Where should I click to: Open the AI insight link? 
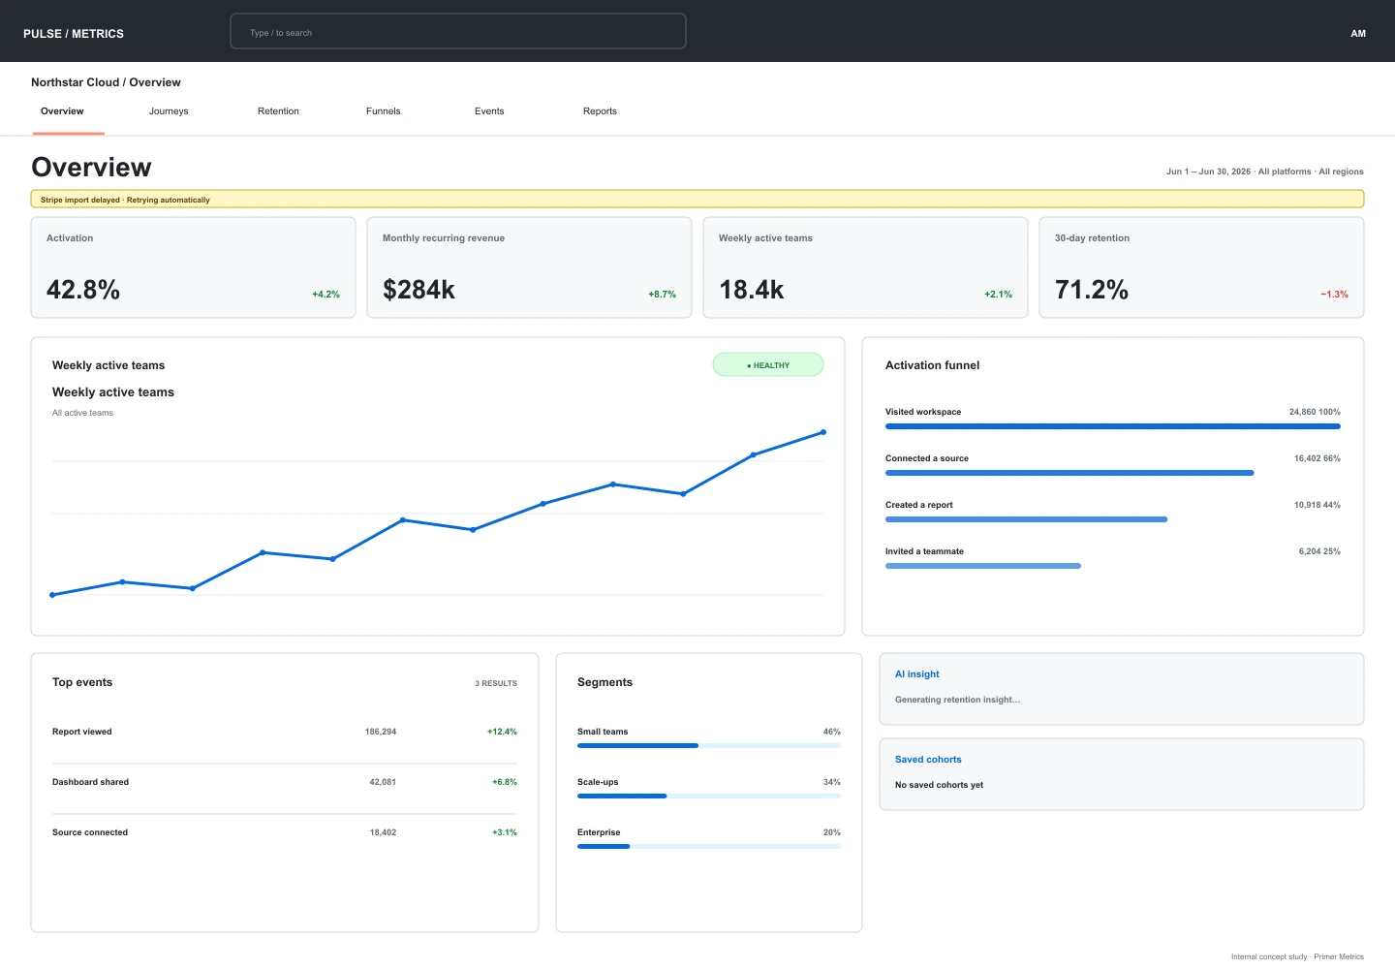(917, 674)
